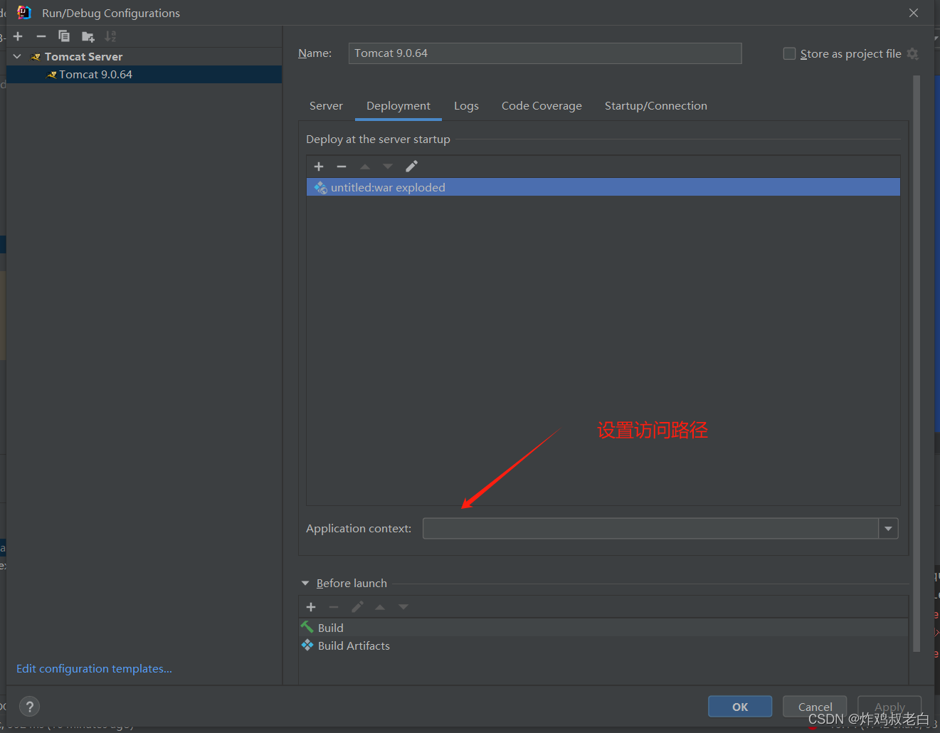Remove the before launch task
Image resolution: width=940 pixels, height=733 pixels.
pos(334,607)
